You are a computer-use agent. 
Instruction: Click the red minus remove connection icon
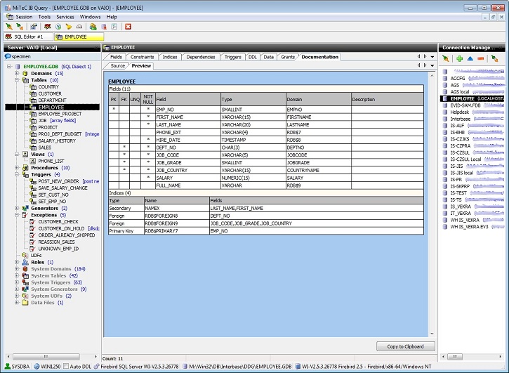480,59
